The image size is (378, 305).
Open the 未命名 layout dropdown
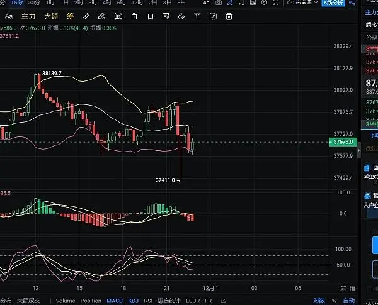click(x=302, y=3)
